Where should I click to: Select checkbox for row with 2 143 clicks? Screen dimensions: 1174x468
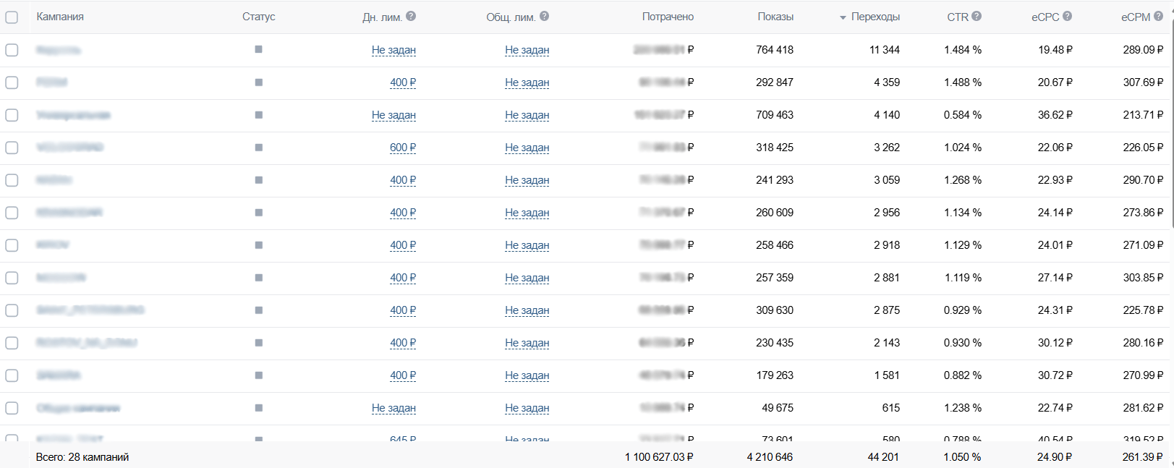[12, 343]
